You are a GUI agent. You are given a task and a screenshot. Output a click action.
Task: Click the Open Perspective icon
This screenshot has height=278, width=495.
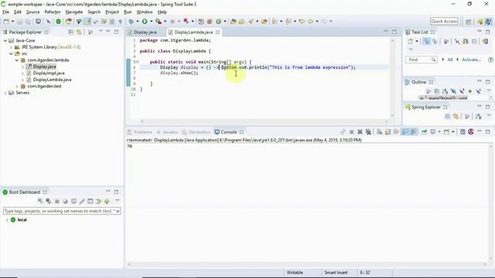coord(469,22)
